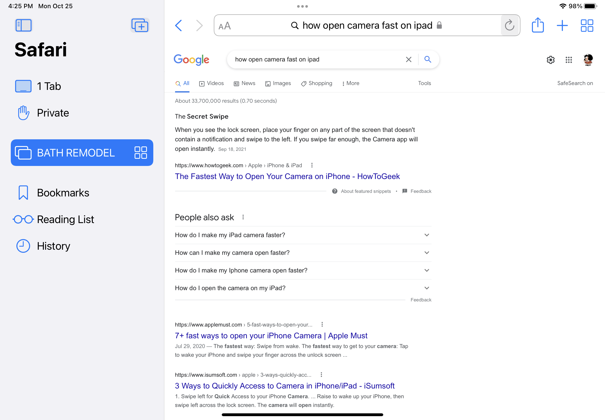The image size is (605, 420).
Task: Switch to the Videos results tab
Action: [211, 83]
